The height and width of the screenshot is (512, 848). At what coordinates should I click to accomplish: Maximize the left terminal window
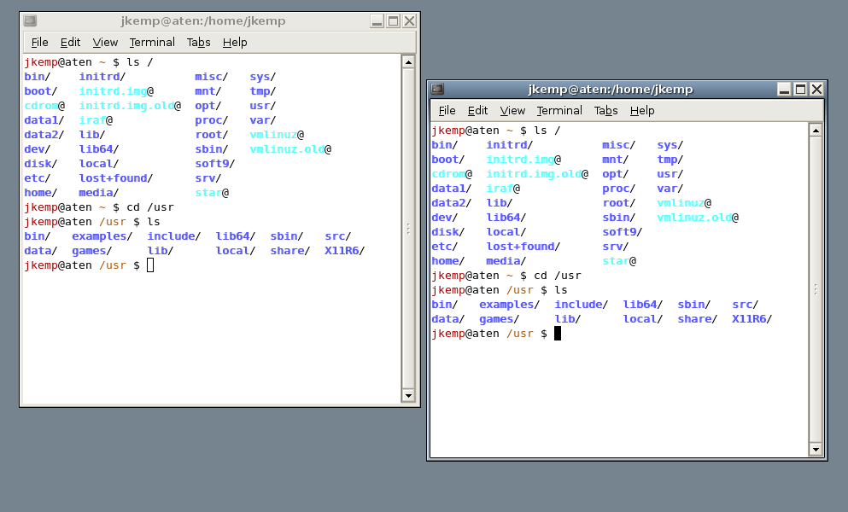point(394,21)
